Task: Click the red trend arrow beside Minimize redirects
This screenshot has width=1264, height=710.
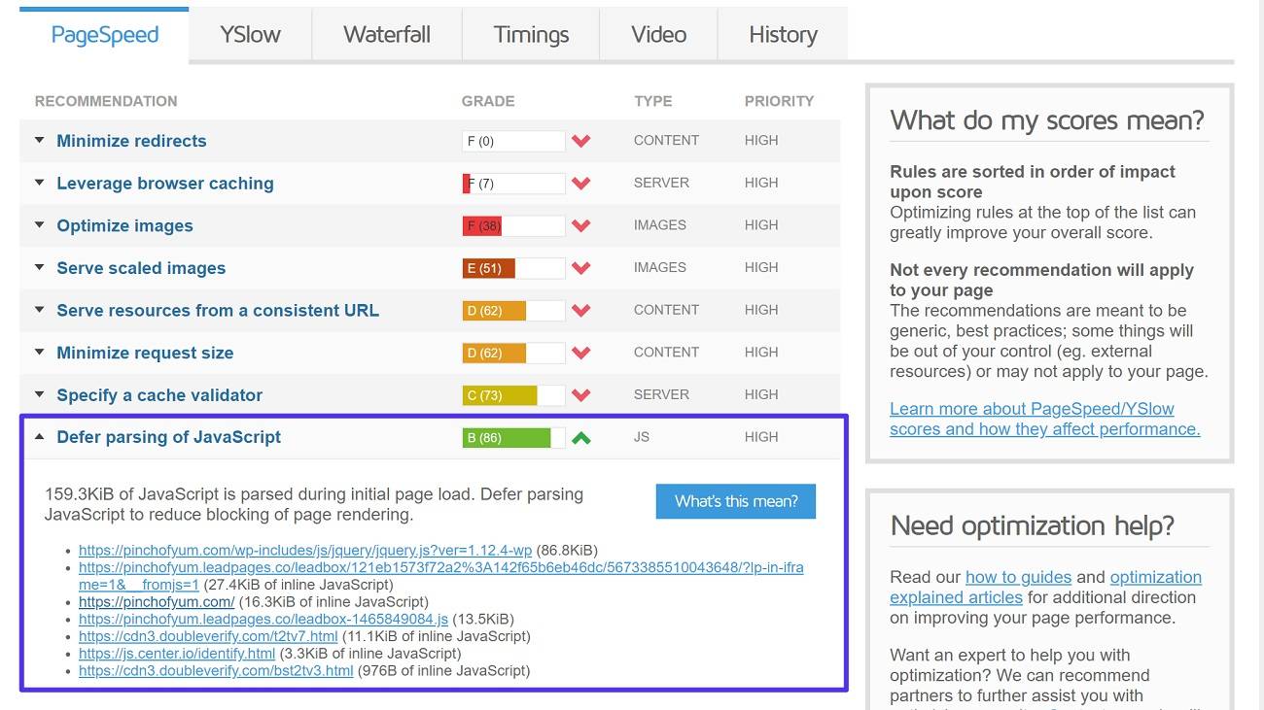Action: pos(580,141)
